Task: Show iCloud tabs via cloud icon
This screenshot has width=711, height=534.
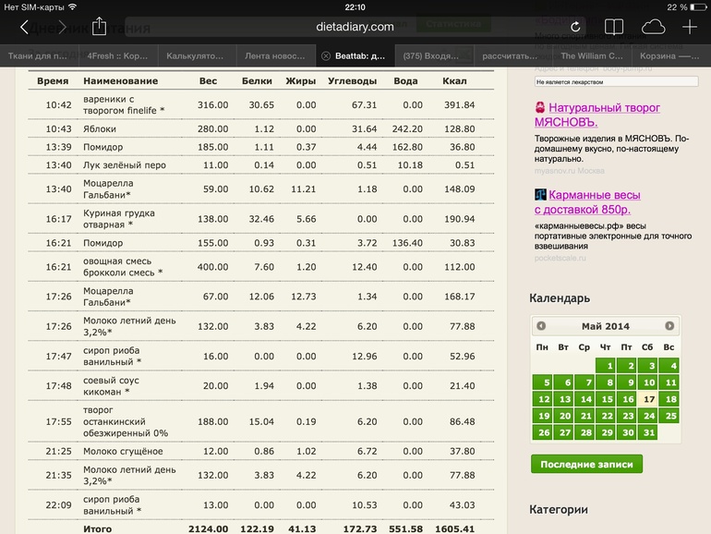Action: 652,28
